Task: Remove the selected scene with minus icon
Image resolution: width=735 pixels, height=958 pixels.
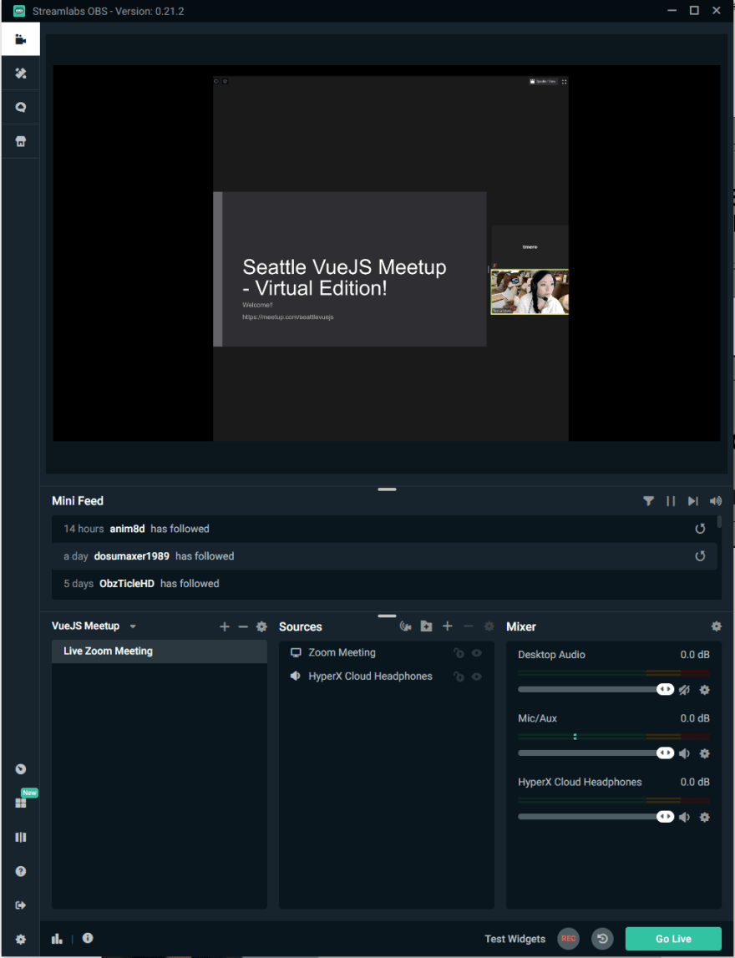Action: [x=243, y=627]
